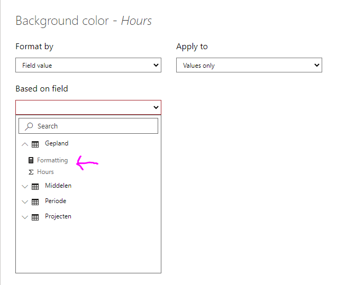The width and height of the screenshot is (337, 285).
Task: Open the Format by dropdown
Action: [x=88, y=65]
